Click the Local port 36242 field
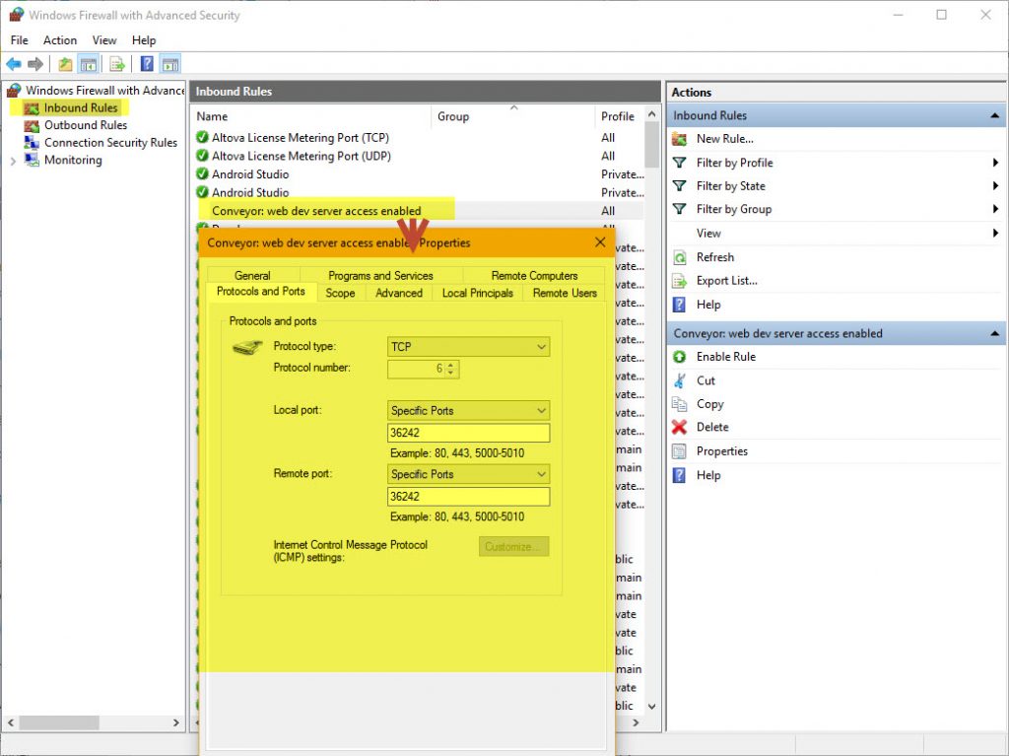Image resolution: width=1009 pixels, height=756 pixels. pyautogui.click(x=468, y=433)
